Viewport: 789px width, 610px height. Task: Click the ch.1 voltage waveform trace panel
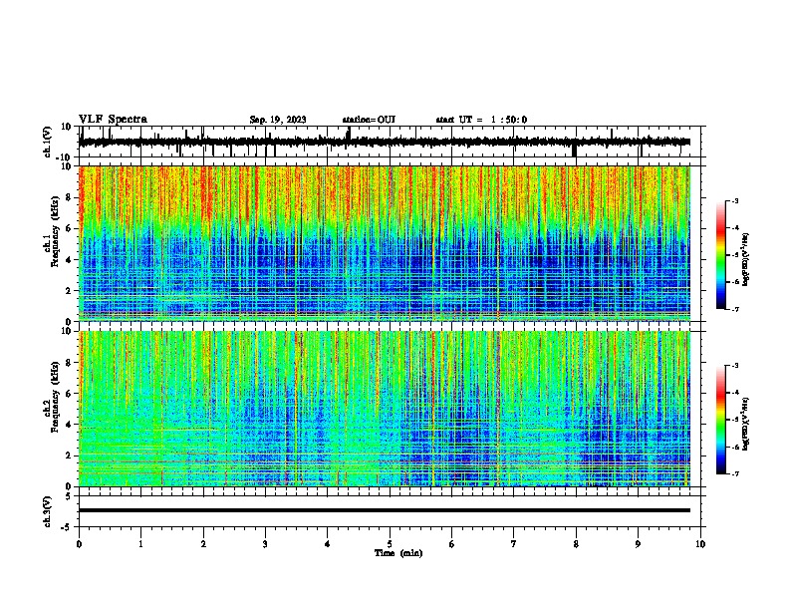(x=390, y=142)
